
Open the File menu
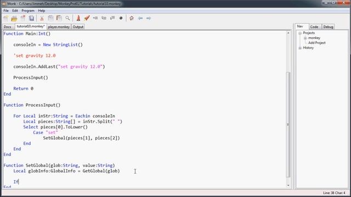(6, 11)
